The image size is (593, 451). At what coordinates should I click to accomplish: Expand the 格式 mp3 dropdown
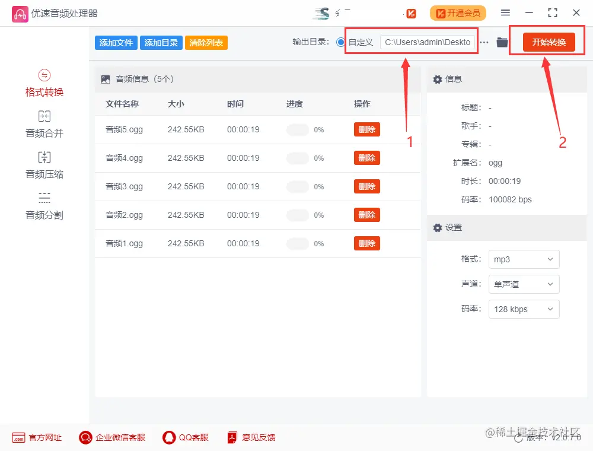click(x=524, y=259)
